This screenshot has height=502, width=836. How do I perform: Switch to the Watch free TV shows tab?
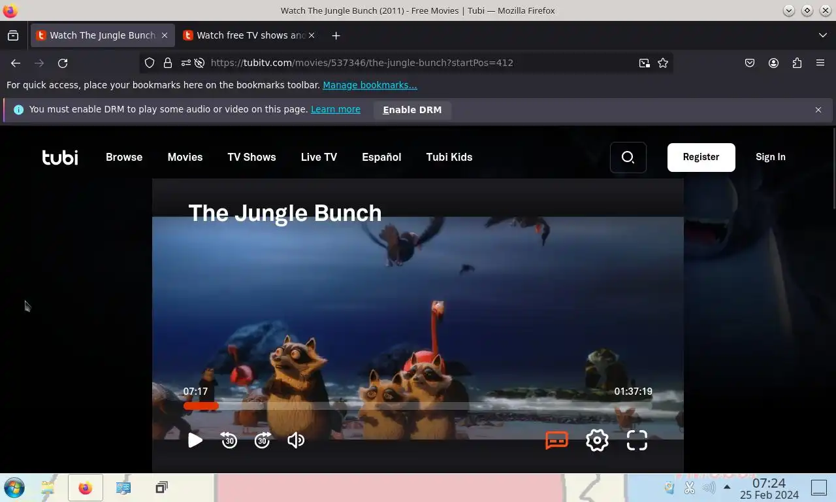[249, 35]
